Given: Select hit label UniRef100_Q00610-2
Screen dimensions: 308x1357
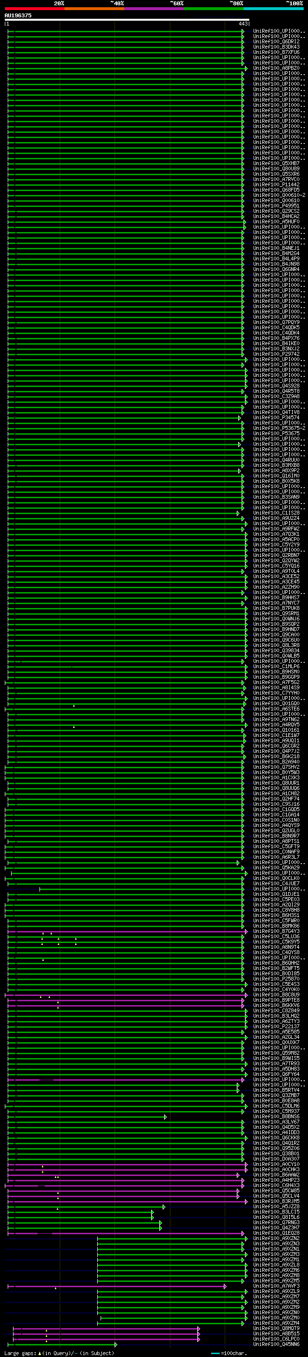Looking at the screenshot, I should 279,195.
